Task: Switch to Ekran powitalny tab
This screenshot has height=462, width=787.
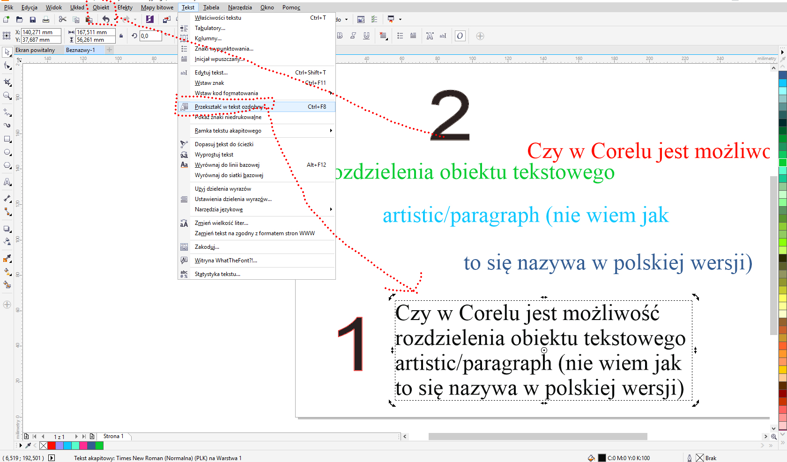Action: pyautogui.click(x=35, y=50)
